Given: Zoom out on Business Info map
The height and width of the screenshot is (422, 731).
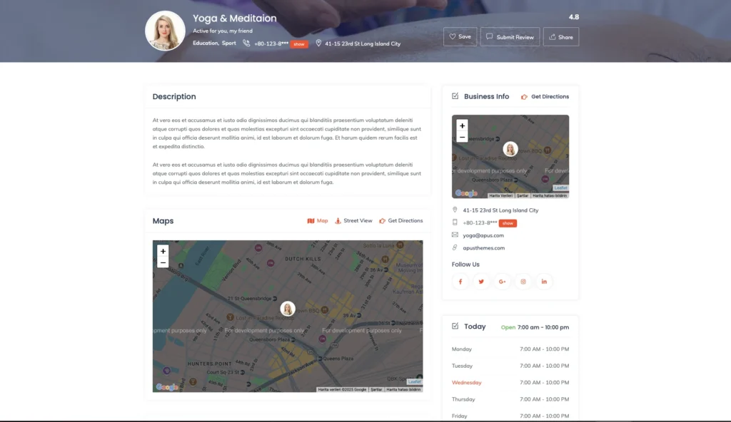Looking at the screenshot, I should (x=462, y=137).
